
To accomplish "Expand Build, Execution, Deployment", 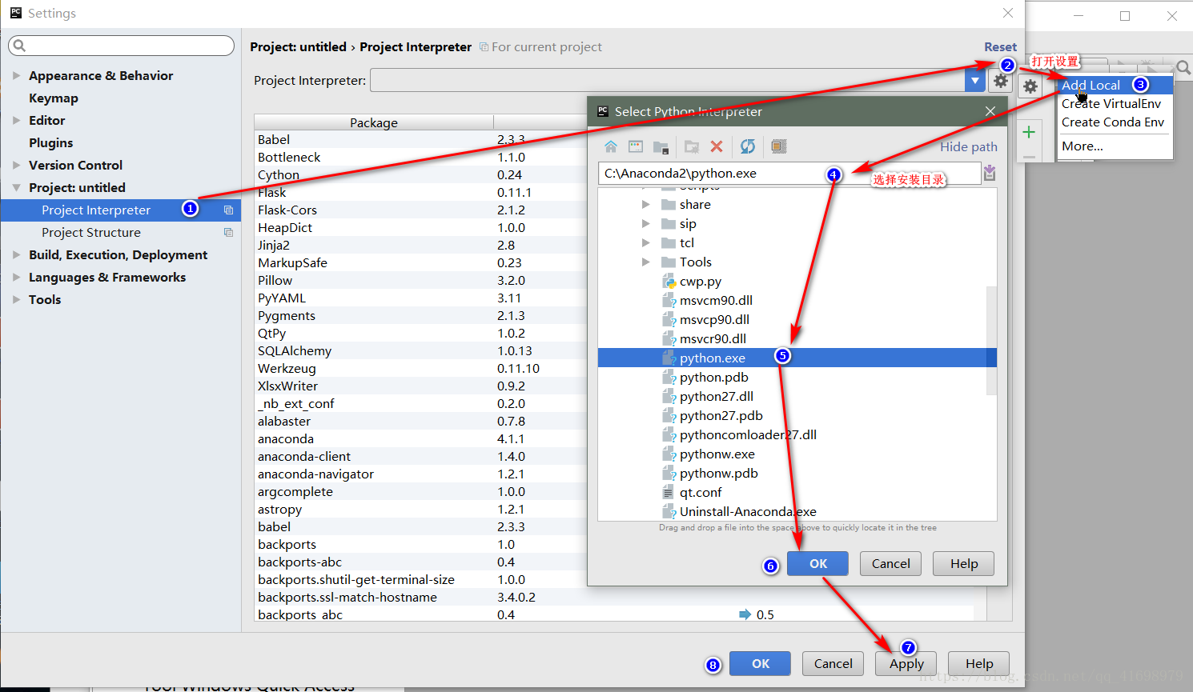I will (16, 254).
